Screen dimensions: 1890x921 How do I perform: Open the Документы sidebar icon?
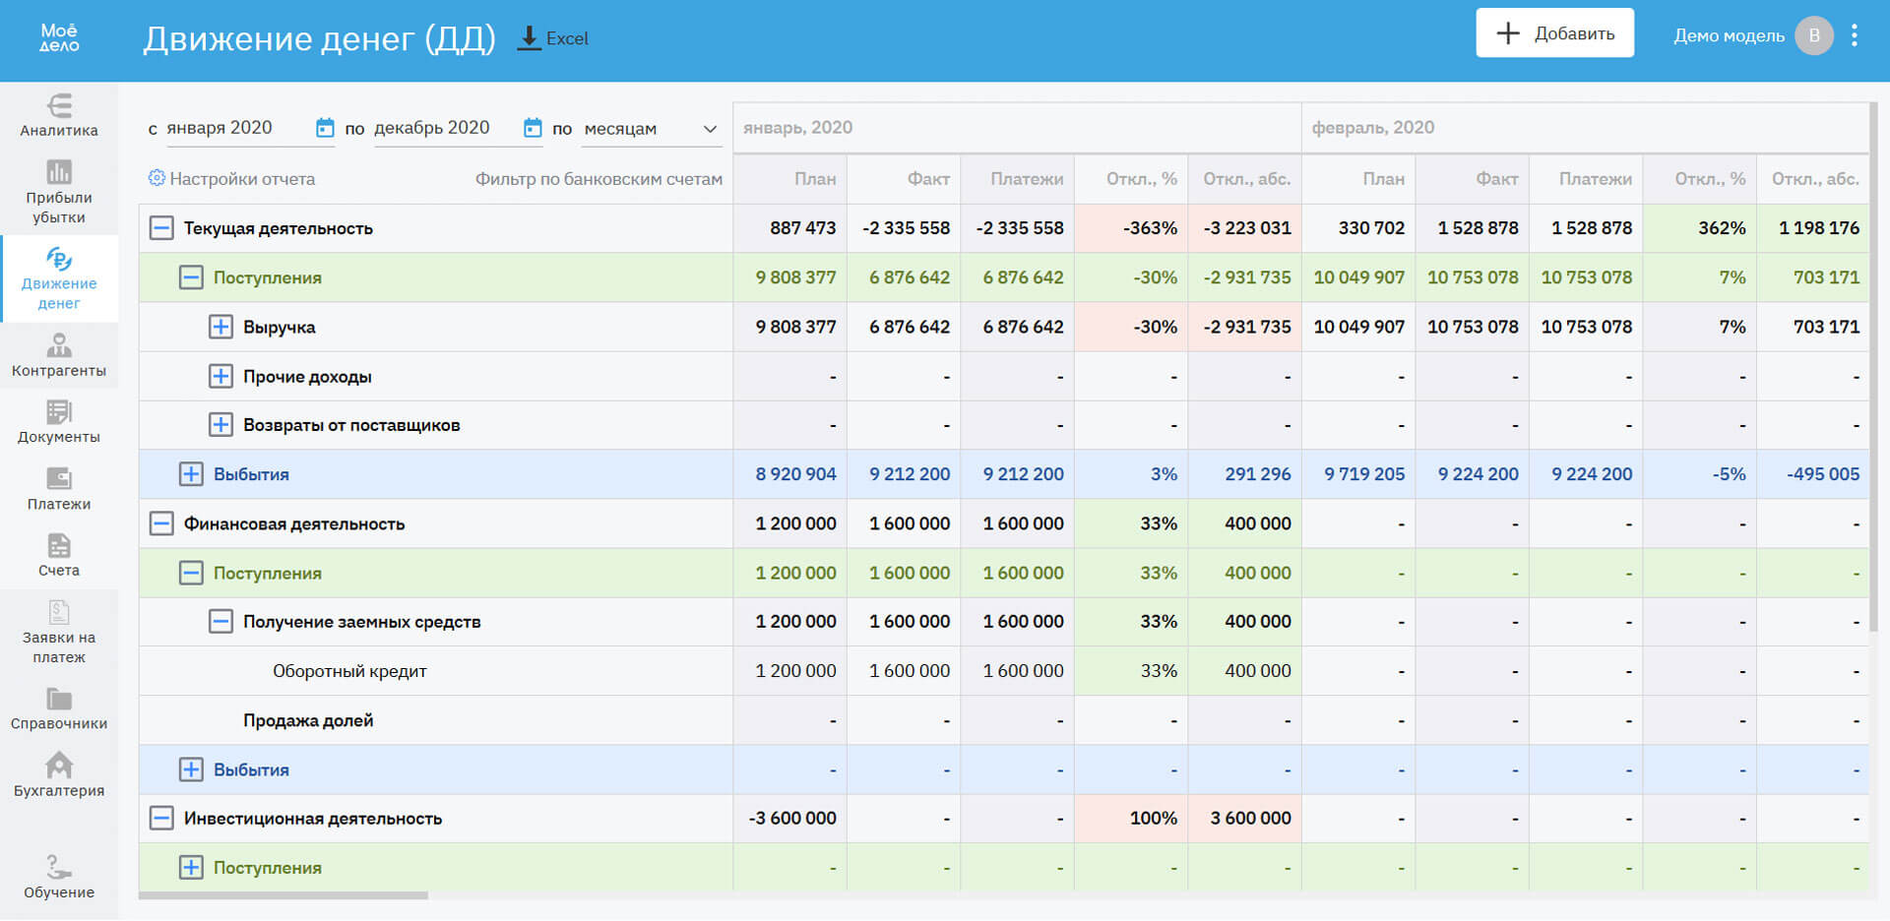[59, 412]
